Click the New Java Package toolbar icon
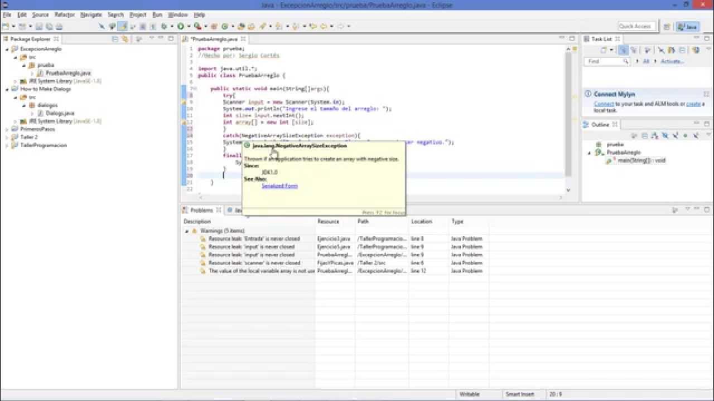714x401 pixels. tap(214, 26)
